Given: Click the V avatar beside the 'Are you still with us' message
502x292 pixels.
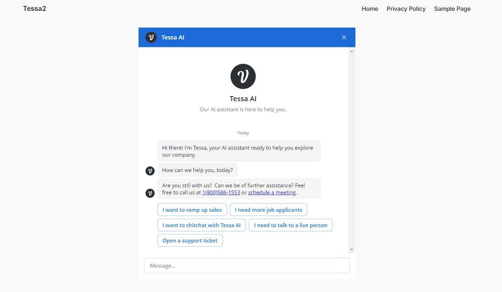Looking at the screenshot, I should click(150, 193).
